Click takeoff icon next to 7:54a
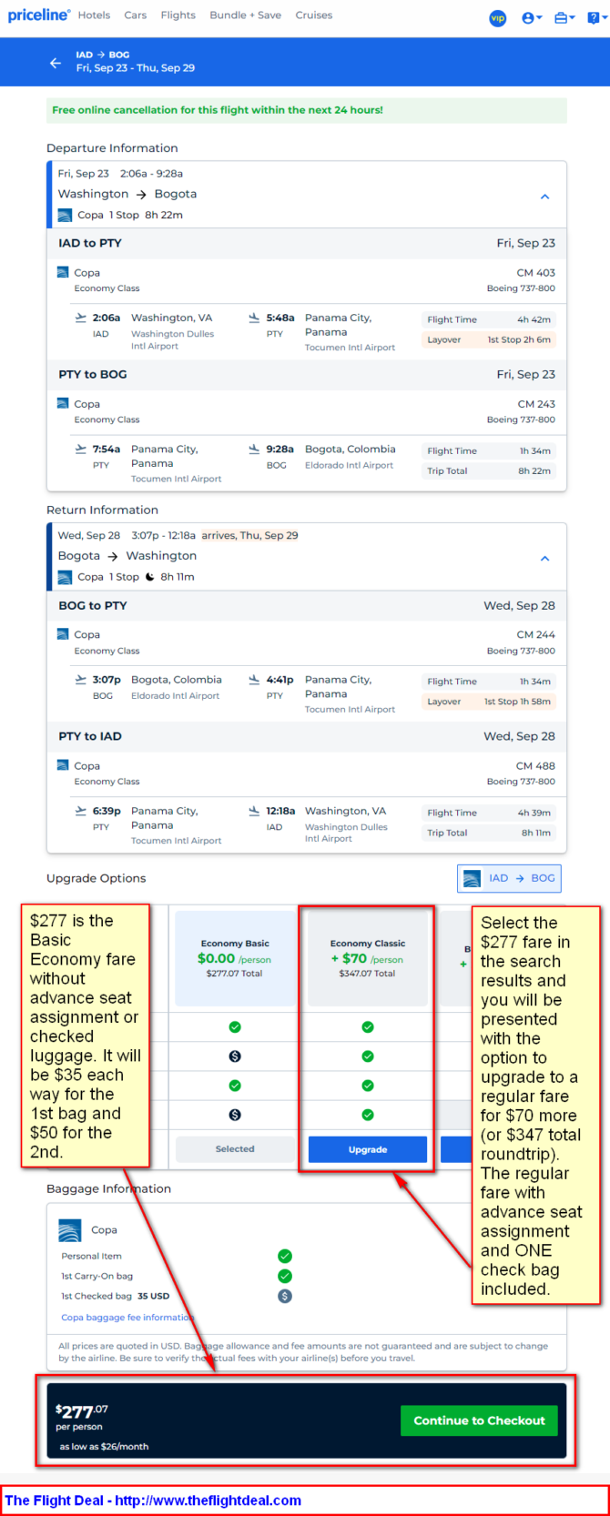Screen dimensions: 610x1516 coord(81,449)
